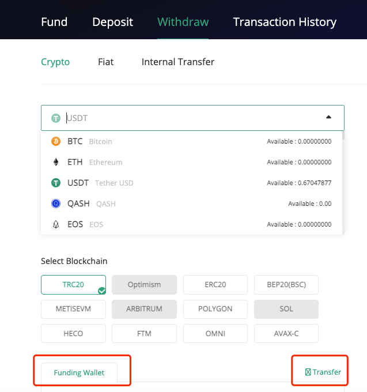Image resolution: width=367 pixels, height=392 pixels.
Task: Choose the BEP20(BSC) blockchain
Action: 286,285
